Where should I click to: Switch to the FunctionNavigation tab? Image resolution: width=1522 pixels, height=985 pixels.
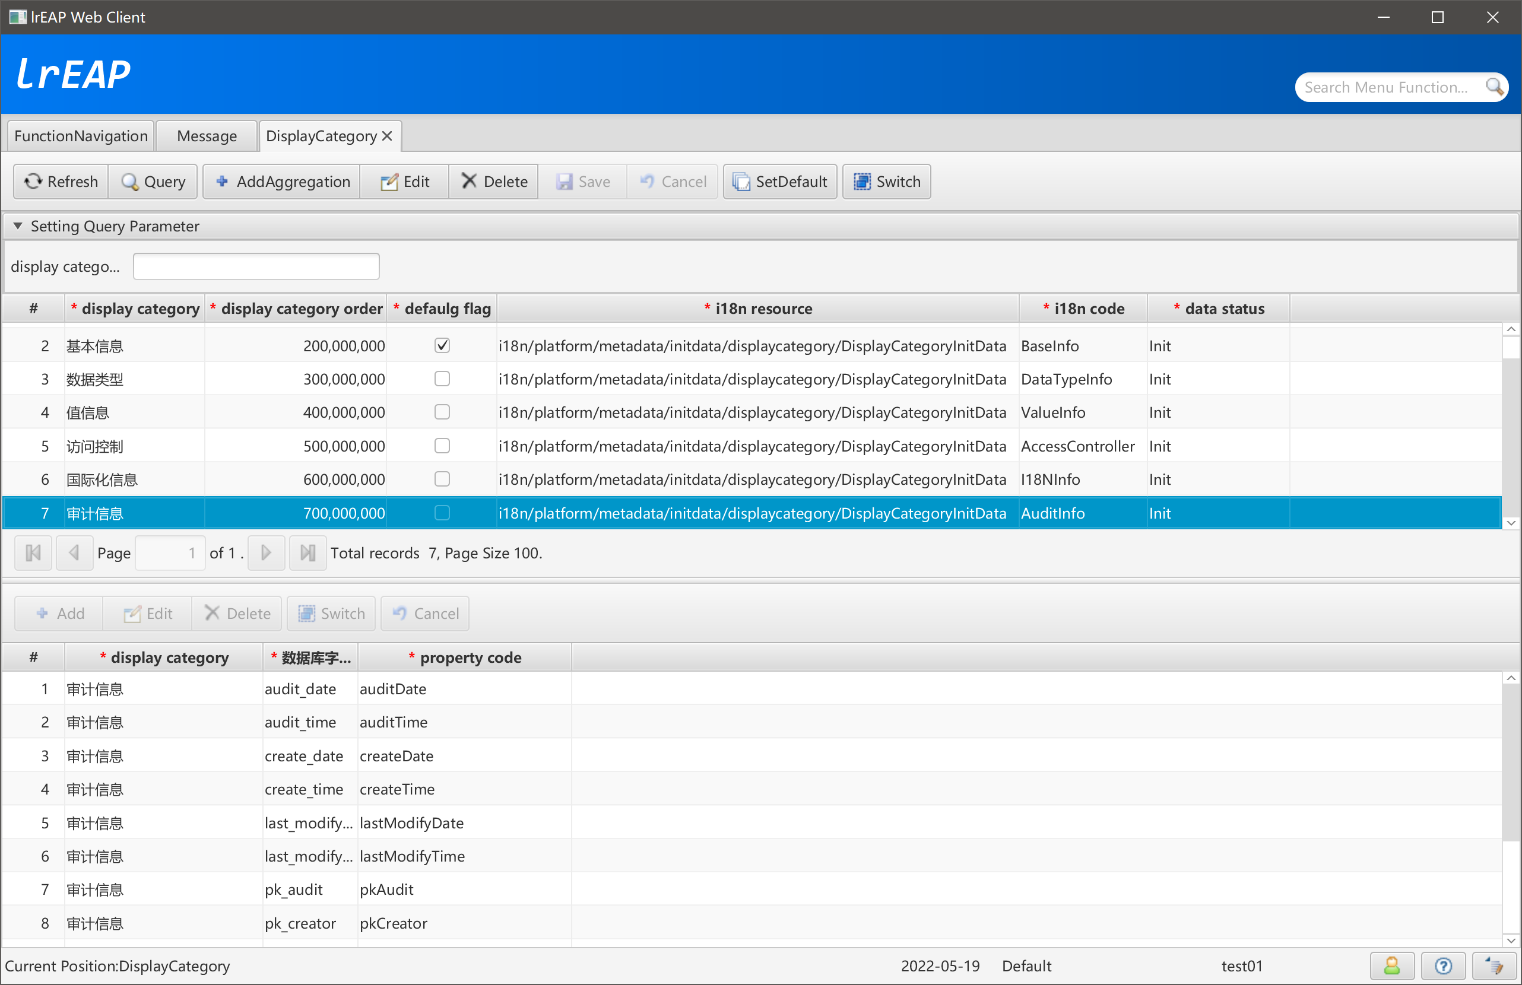point(81,136)
